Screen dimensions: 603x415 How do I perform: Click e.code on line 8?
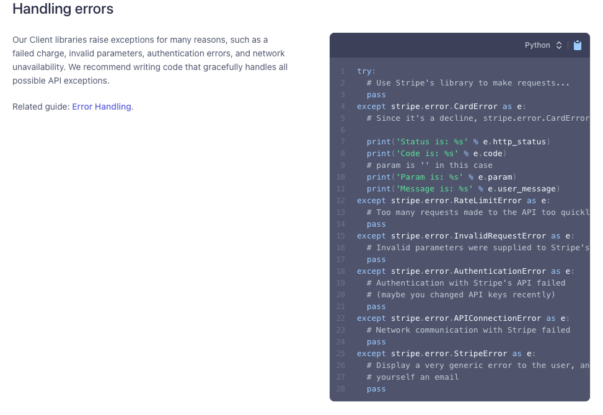488,154
